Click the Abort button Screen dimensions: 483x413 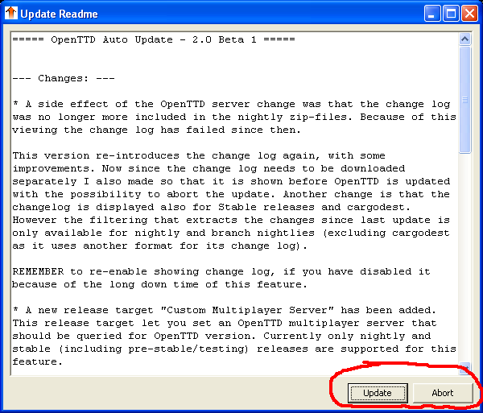(443, 393)
